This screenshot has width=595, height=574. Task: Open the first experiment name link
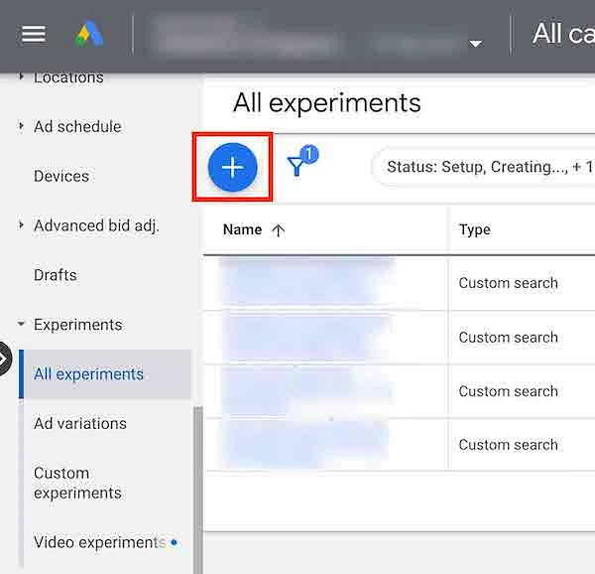[x=306, y=283]
